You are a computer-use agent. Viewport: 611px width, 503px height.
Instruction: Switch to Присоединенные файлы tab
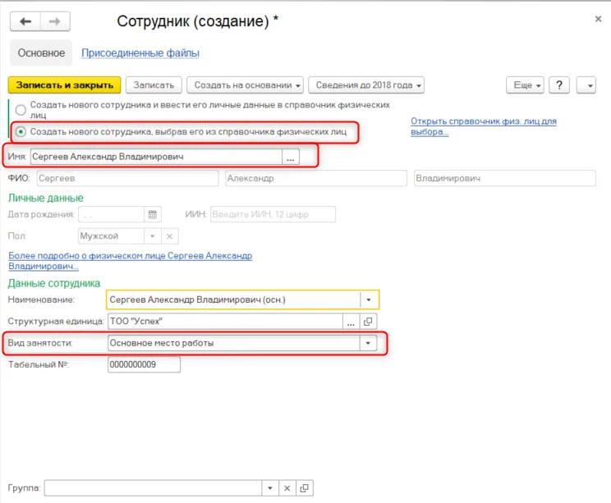[x=140, y=53]
